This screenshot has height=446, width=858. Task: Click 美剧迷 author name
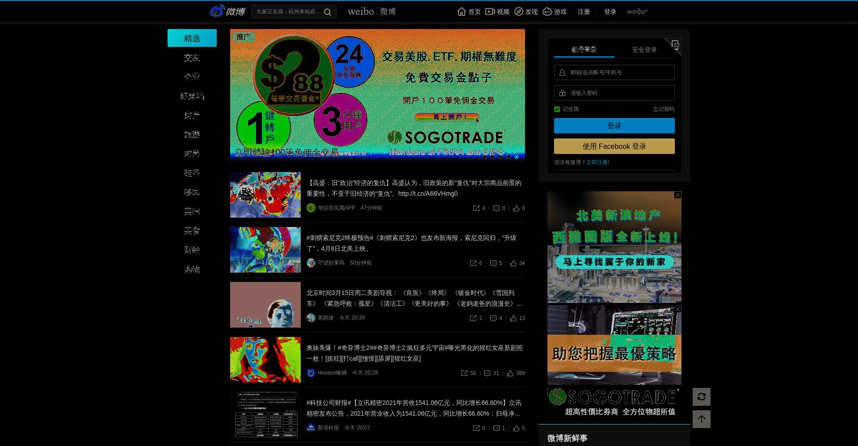point(325,318)
